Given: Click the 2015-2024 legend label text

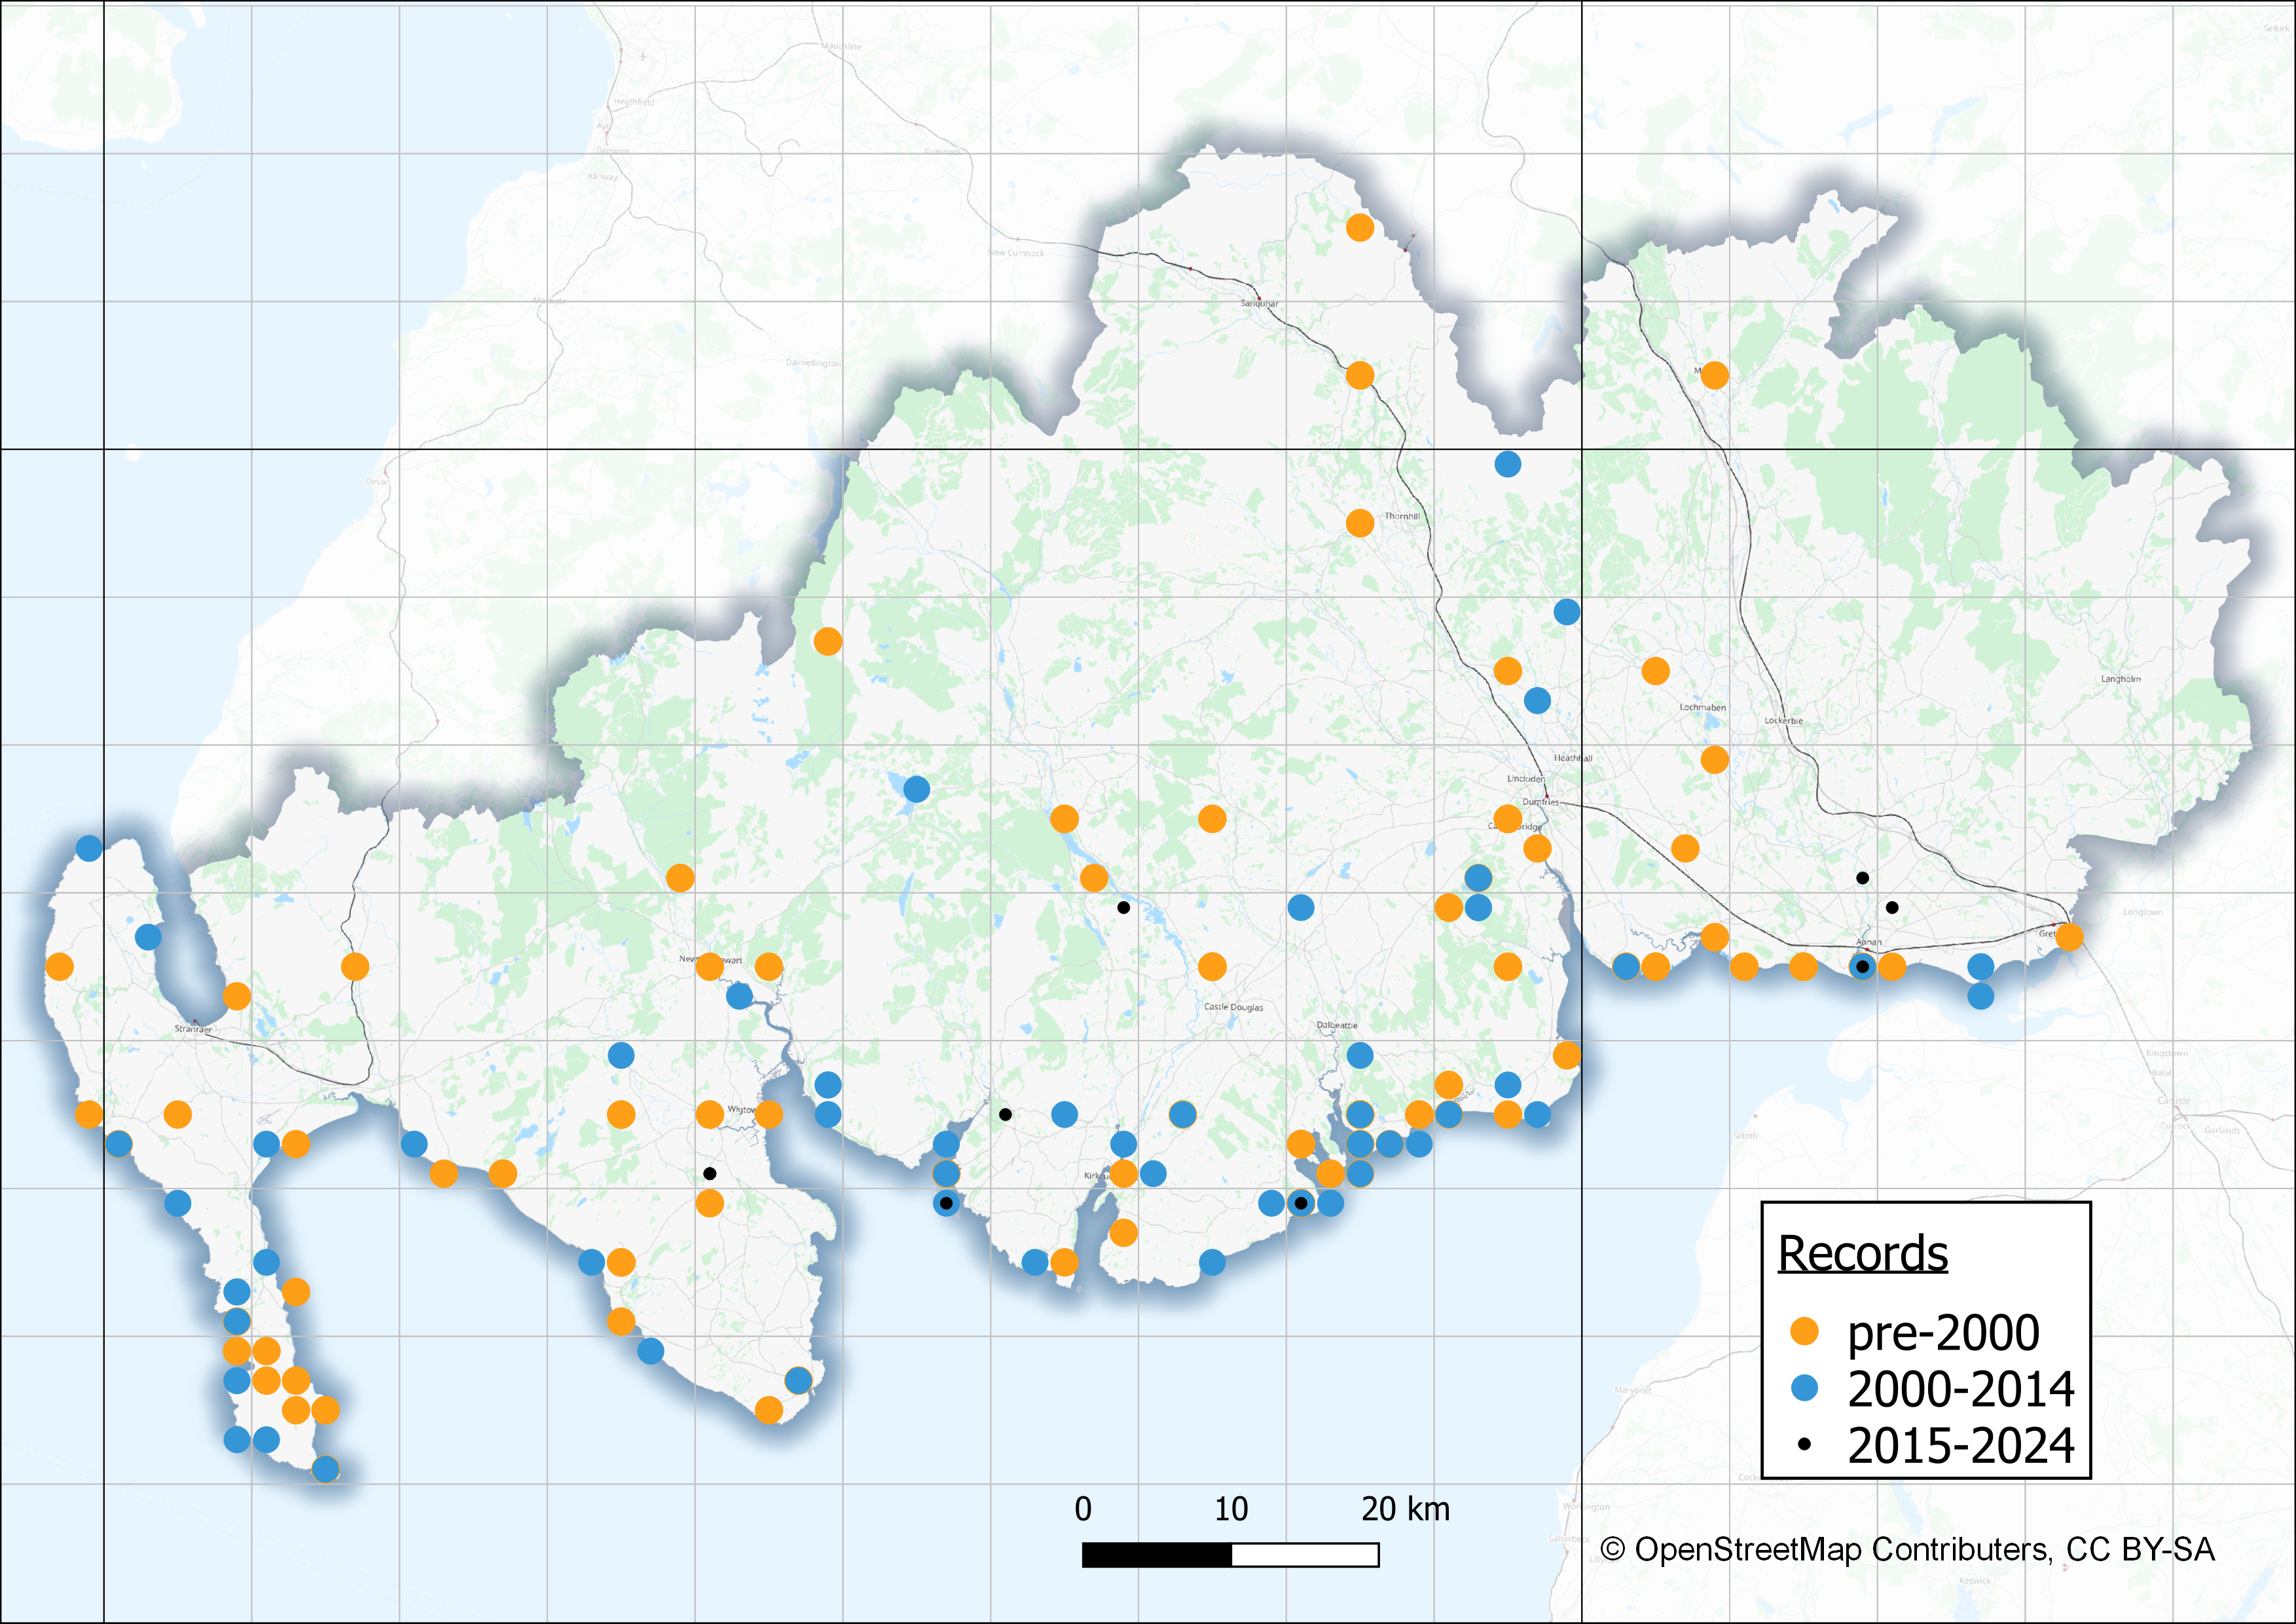Looking at the screenshot, I should click(1960, 1445).
